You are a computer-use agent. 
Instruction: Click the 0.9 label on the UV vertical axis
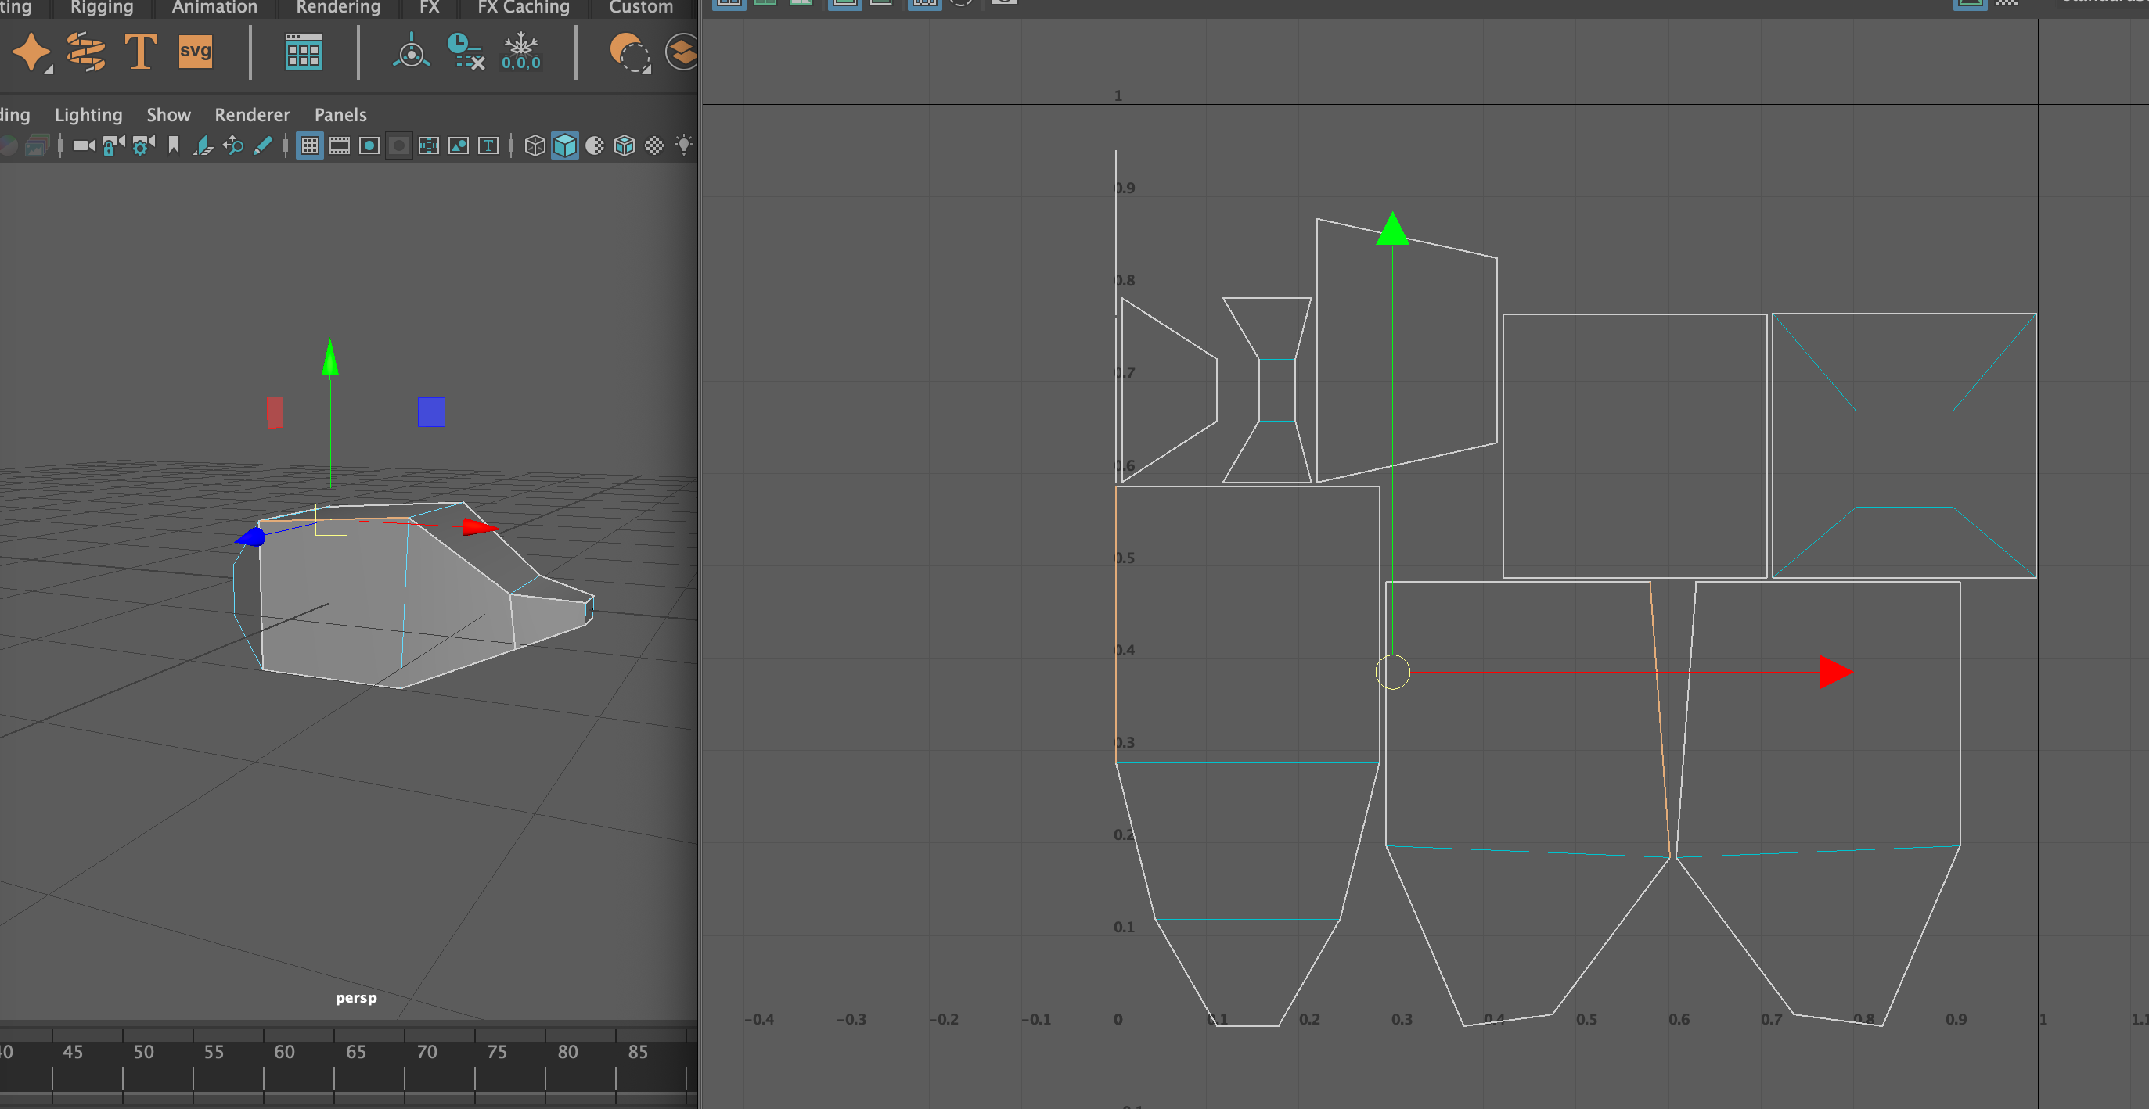1125,188
